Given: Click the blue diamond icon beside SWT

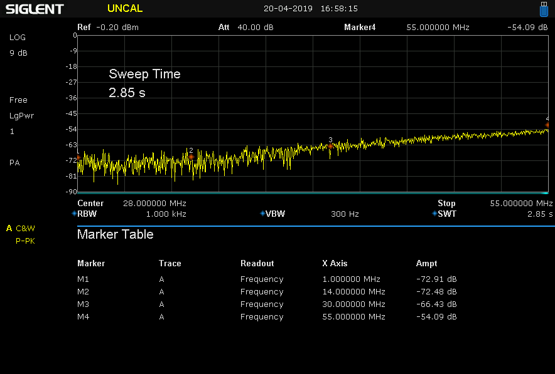Looking at the screenshot, I should click(x=434, y=213).
